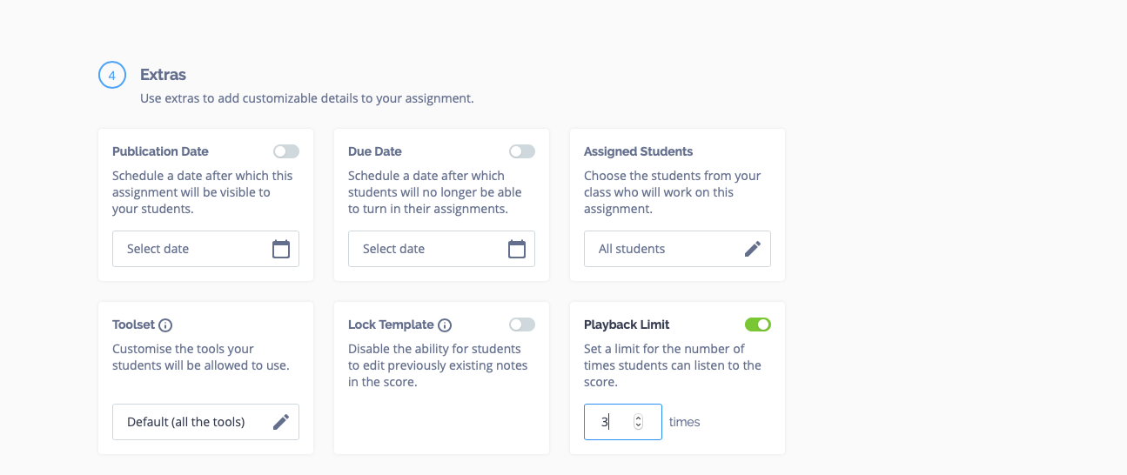Image resolution: width=1127 pixels, height=475 pixels.
Task: Click the pencil icon for Assigned Students
Action: pos(753,249)
